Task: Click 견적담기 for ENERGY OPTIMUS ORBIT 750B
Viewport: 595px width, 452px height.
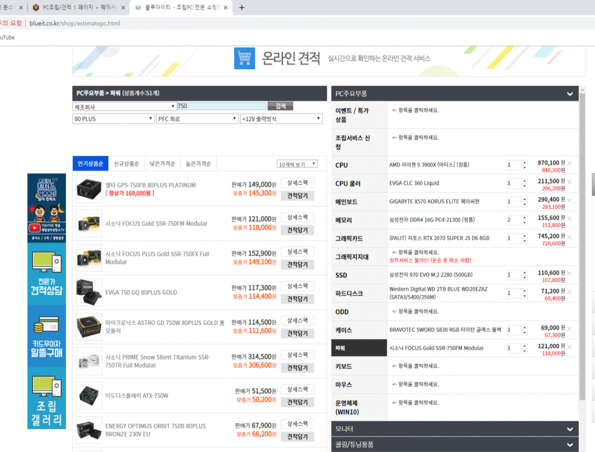Action: tap(297, 437)
